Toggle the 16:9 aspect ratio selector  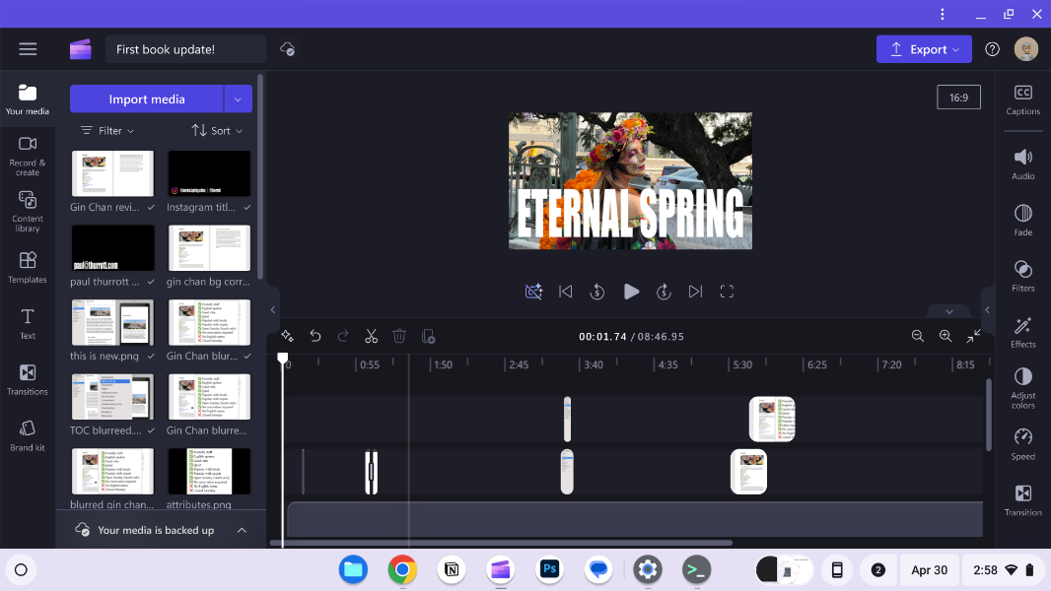click(x=958, y=97)
